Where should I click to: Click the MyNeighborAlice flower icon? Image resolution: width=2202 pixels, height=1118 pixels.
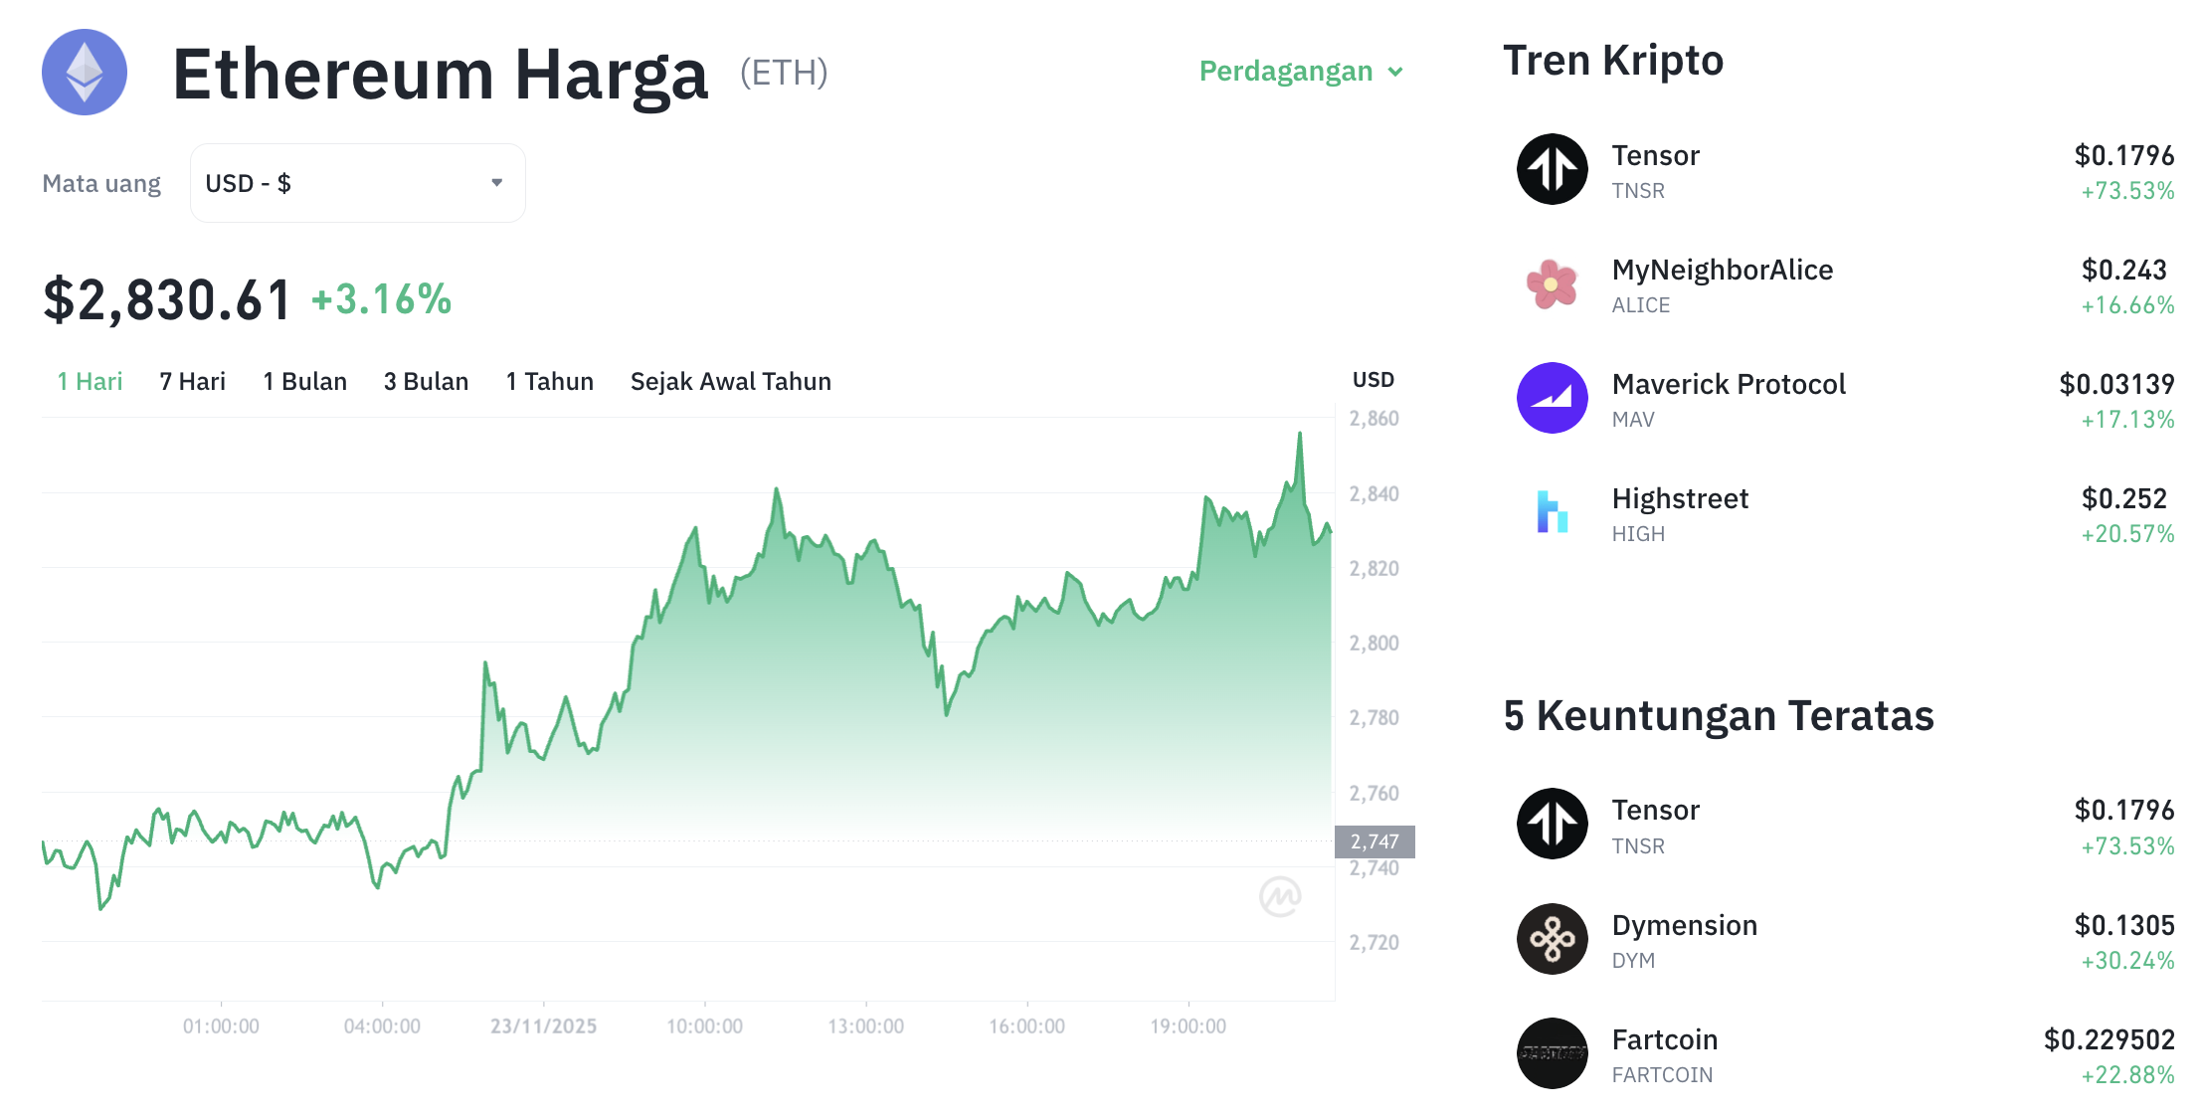(x=1552, y=284)
